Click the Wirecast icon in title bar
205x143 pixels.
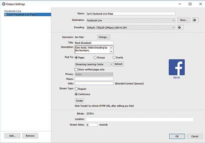coord(4,4)
